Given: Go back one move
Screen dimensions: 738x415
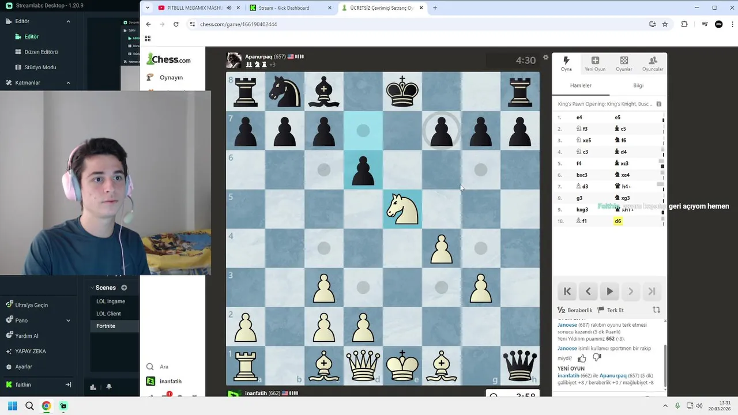Looking at the screenshot, I should [x=588, y=292].
